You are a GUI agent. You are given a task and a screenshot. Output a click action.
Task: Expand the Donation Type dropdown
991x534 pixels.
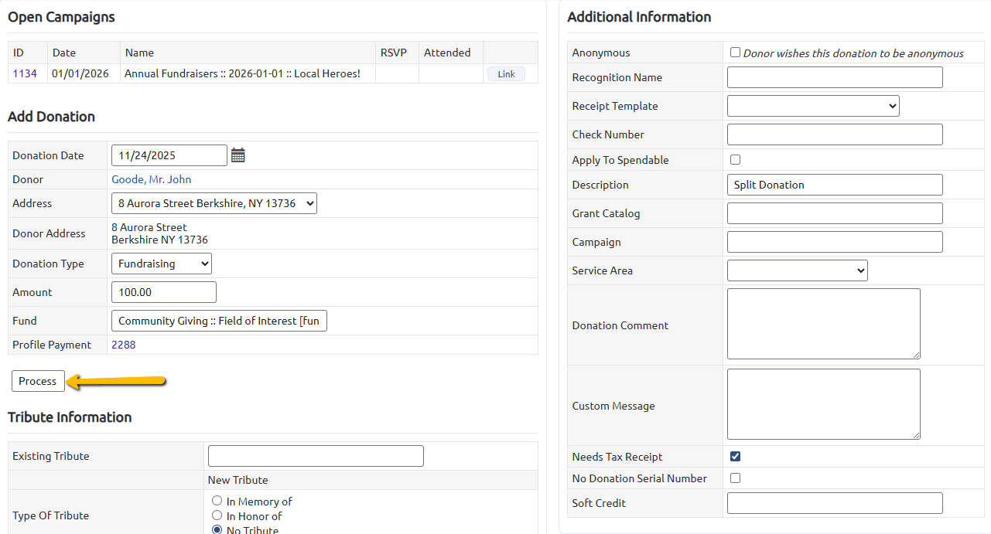click(162, 264)
